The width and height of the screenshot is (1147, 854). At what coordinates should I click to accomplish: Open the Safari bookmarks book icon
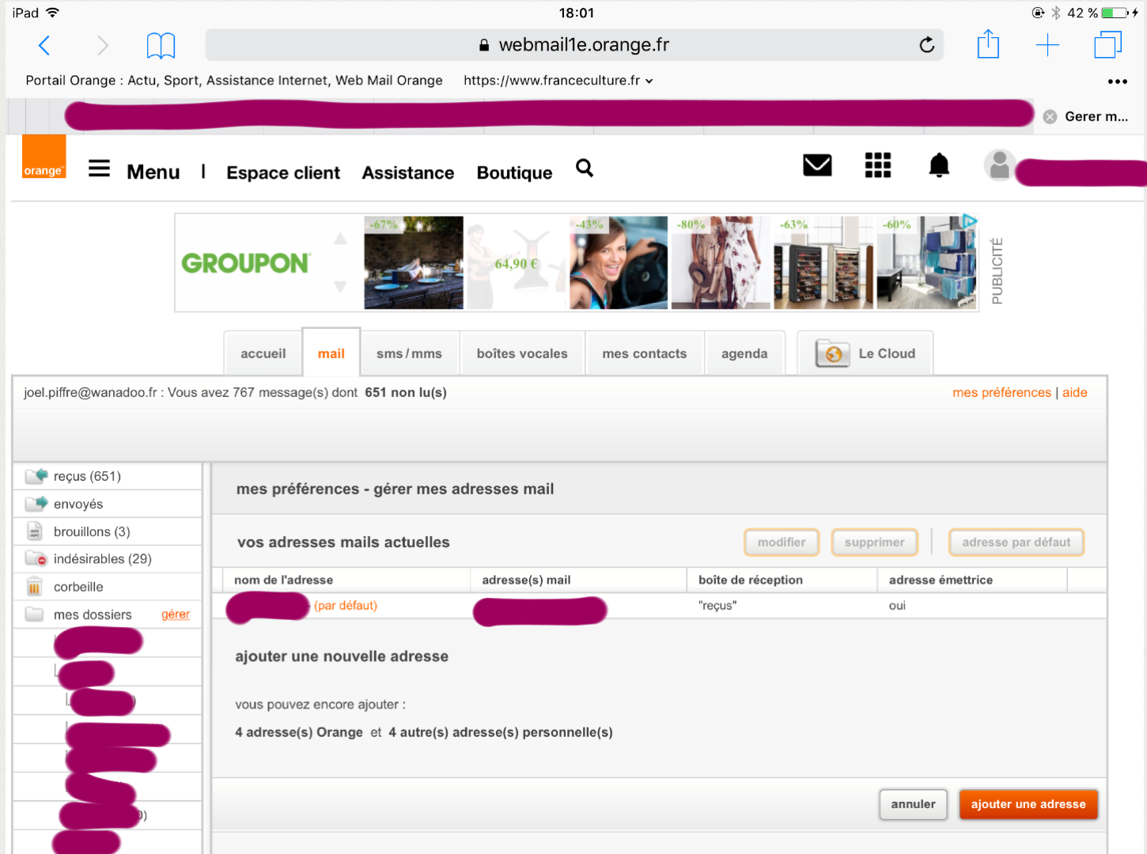pos(161,45)
